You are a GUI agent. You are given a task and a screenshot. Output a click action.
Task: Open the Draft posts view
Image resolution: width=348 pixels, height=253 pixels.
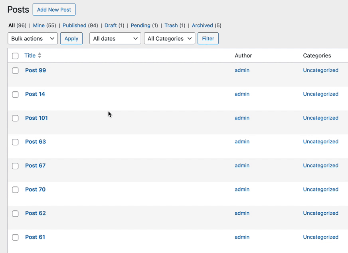(111, 26)
